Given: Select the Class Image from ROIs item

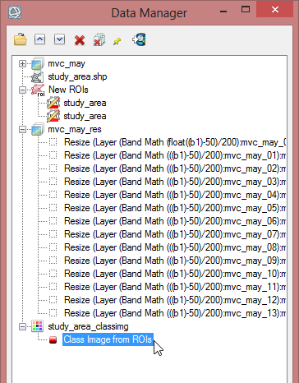Looking at the screenshot, I should 108,339.
